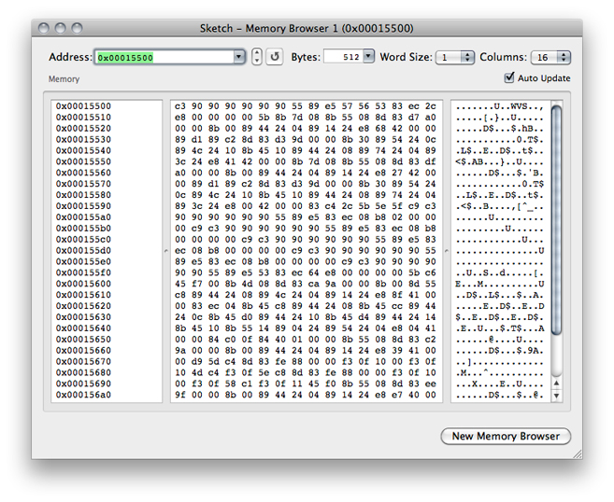Select address row 0x000155c0
614x502 pixels.
[83, 240]
